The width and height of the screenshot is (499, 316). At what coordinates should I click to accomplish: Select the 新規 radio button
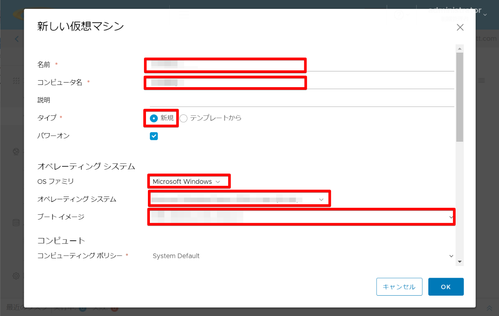click(x=154, y=118)
